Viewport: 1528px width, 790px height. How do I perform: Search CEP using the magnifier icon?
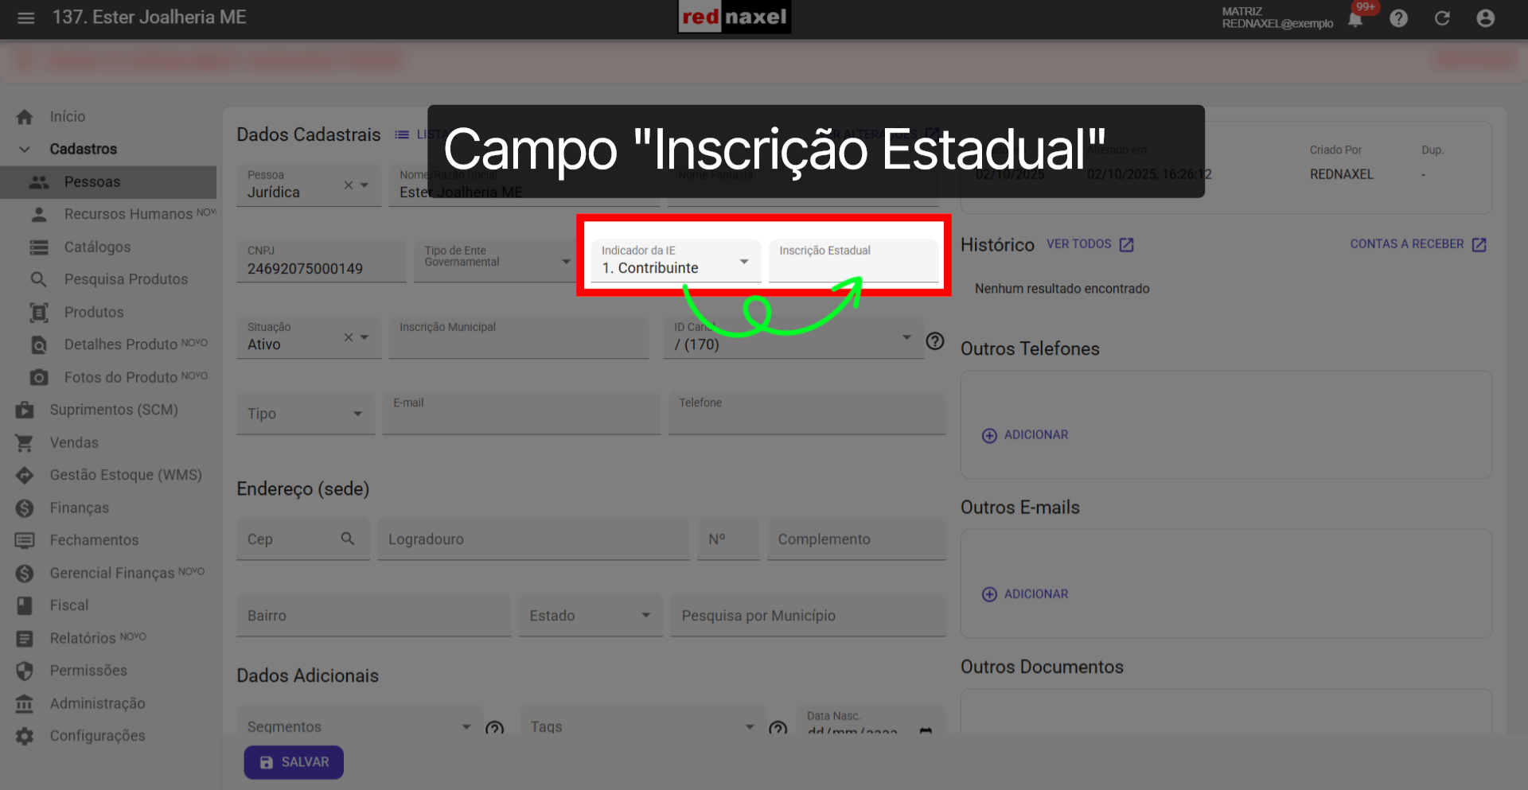point(348,539)
